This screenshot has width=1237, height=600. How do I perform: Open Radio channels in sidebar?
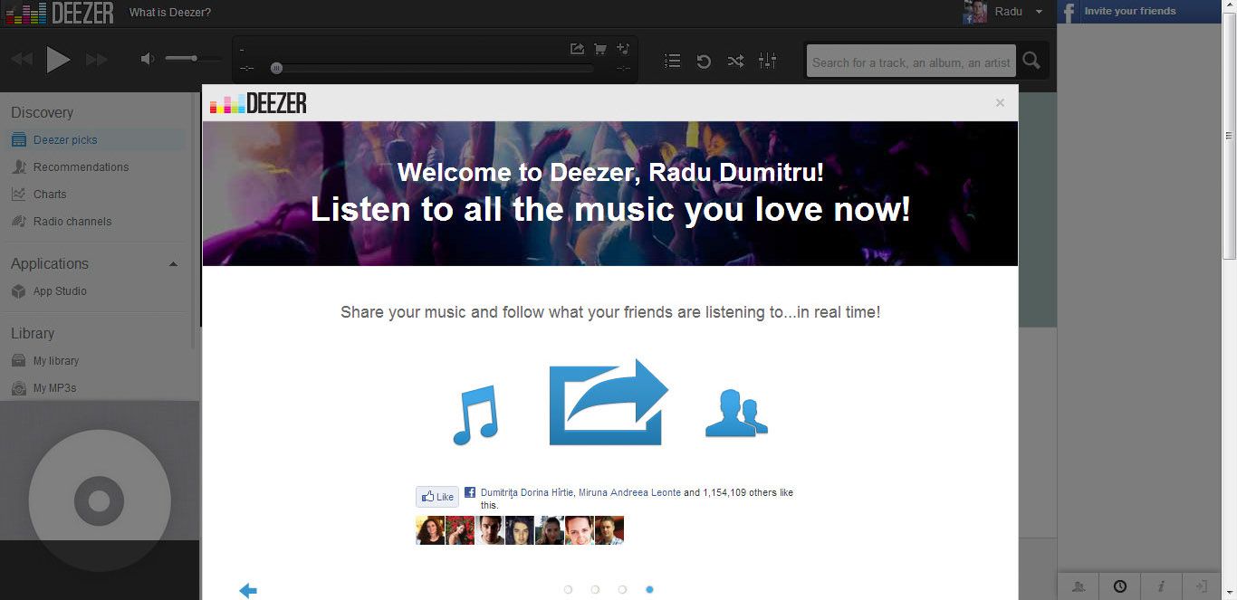point(72,222)
